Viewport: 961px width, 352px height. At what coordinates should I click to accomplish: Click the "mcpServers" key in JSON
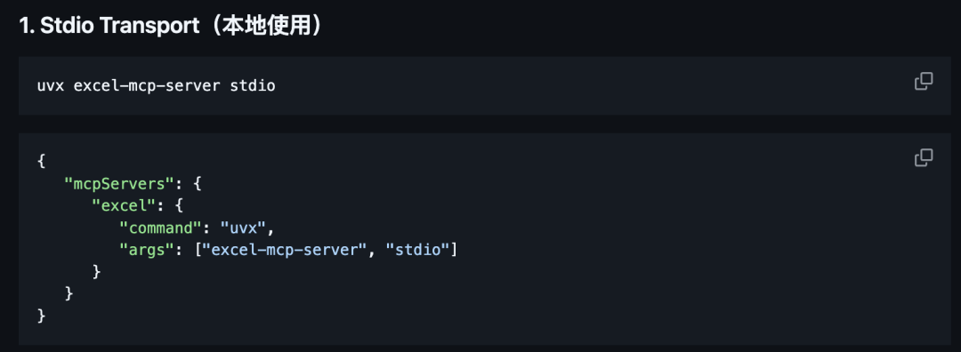(120, 184)
